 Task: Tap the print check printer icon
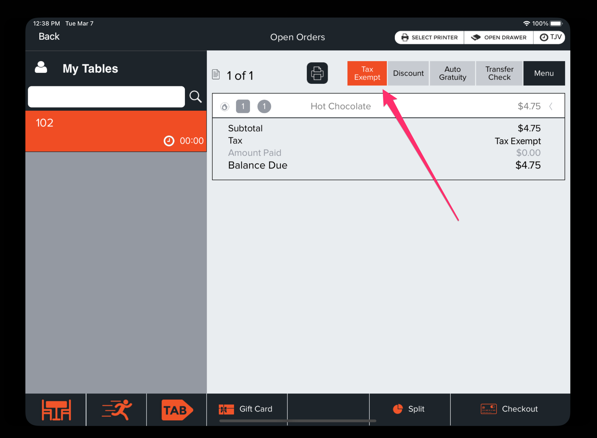point(317,73)
